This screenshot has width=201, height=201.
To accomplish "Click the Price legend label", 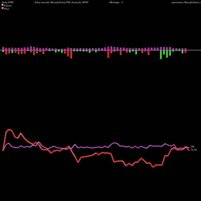I will [6, 9].
